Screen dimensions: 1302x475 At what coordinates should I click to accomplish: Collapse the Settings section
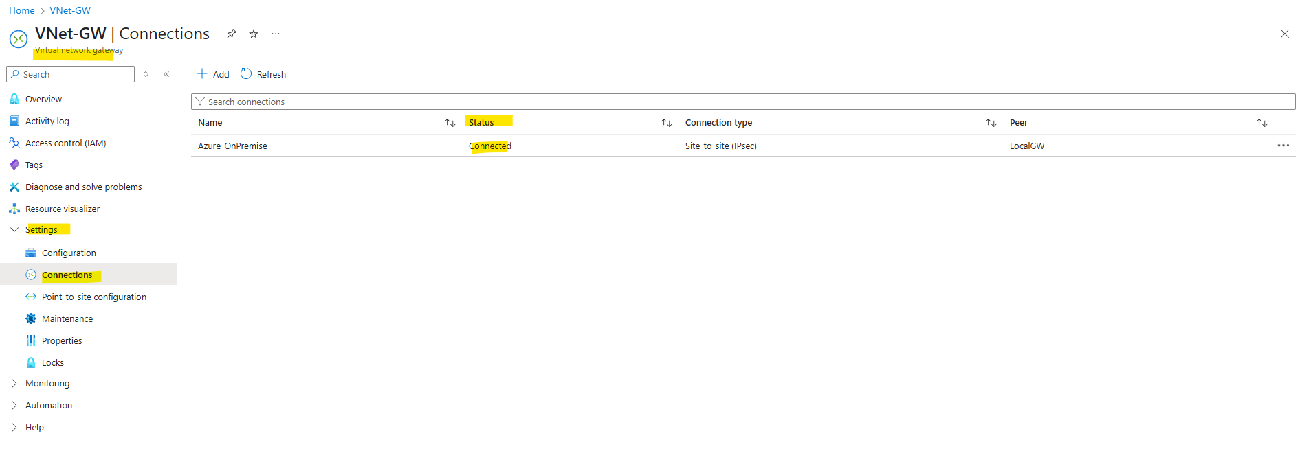pyautogui.click(x=14, y=229)
